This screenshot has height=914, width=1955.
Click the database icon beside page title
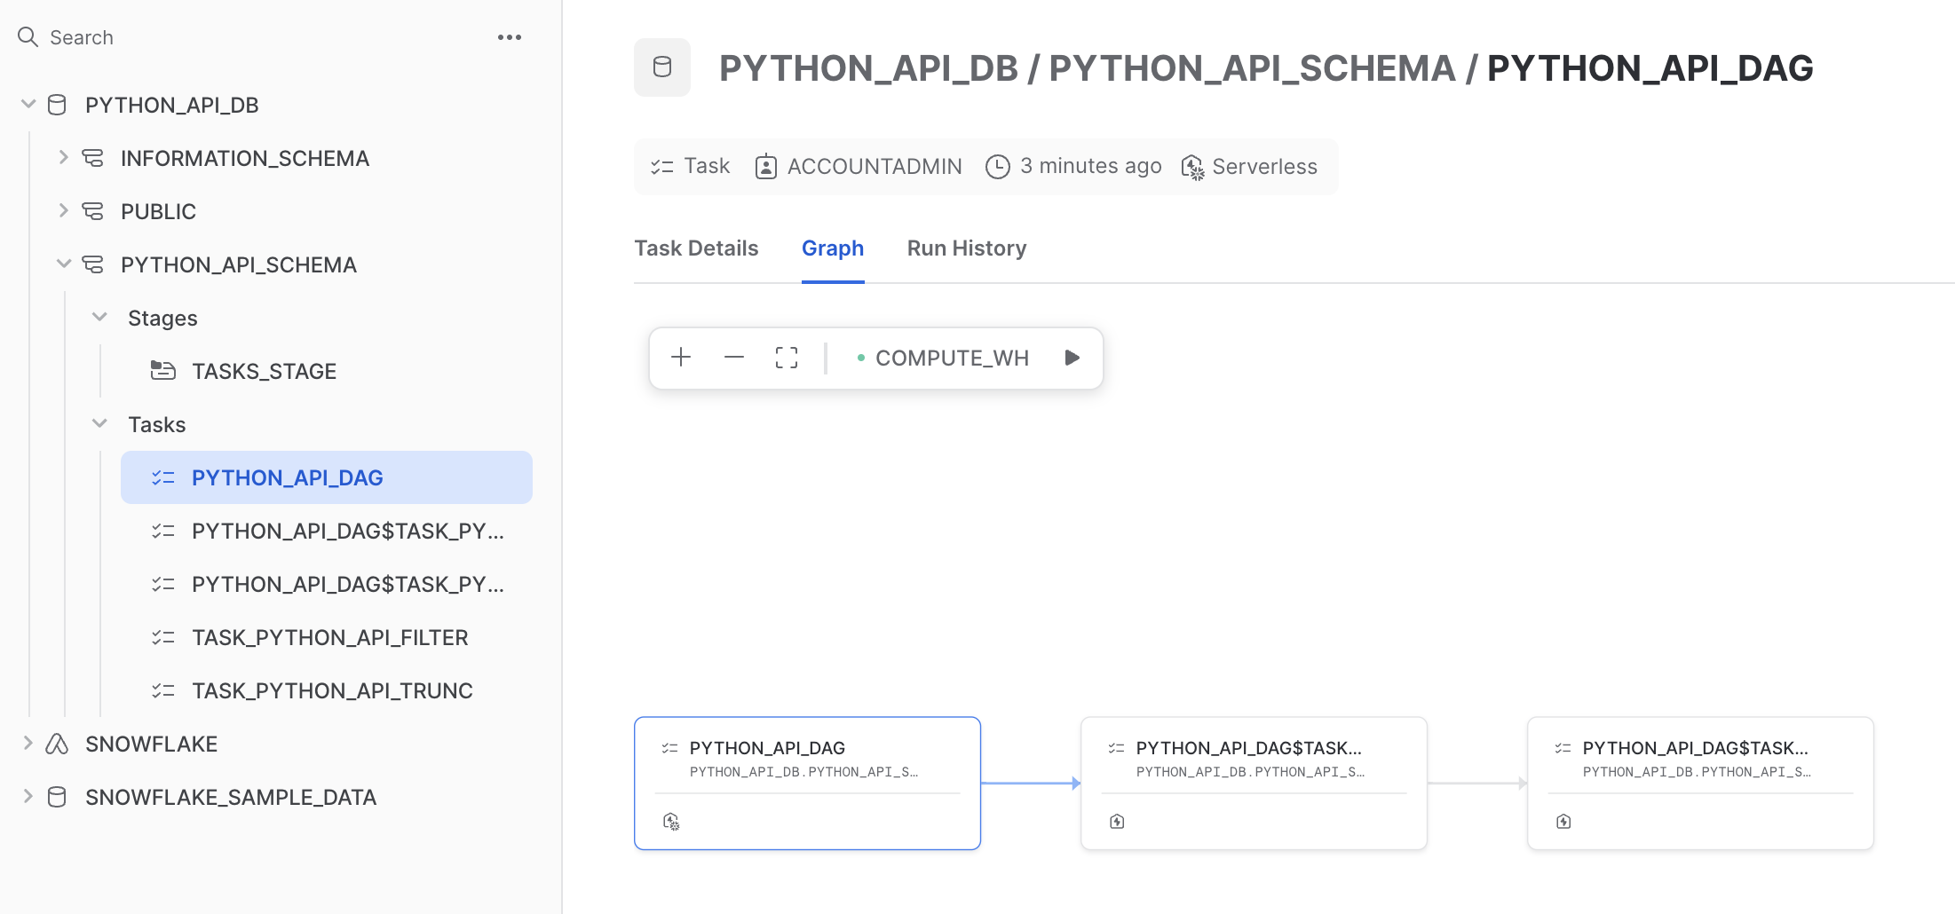[662, 67]
